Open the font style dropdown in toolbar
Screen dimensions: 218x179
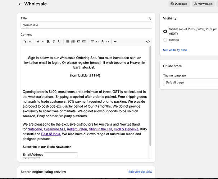[40, 42]
